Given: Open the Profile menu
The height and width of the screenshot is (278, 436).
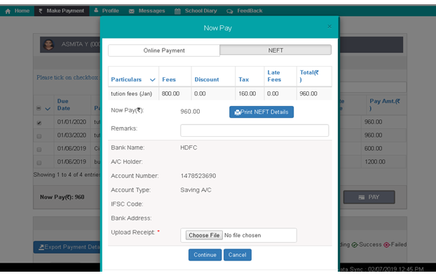Looking at the screenshot, I should [107, 11].
